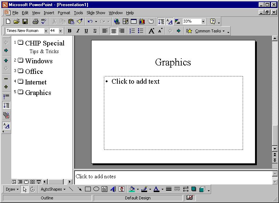This screenshot has height=203, width=279.
Task: Open Microsoft PowerPoint Help question icon
Action: 213,21
